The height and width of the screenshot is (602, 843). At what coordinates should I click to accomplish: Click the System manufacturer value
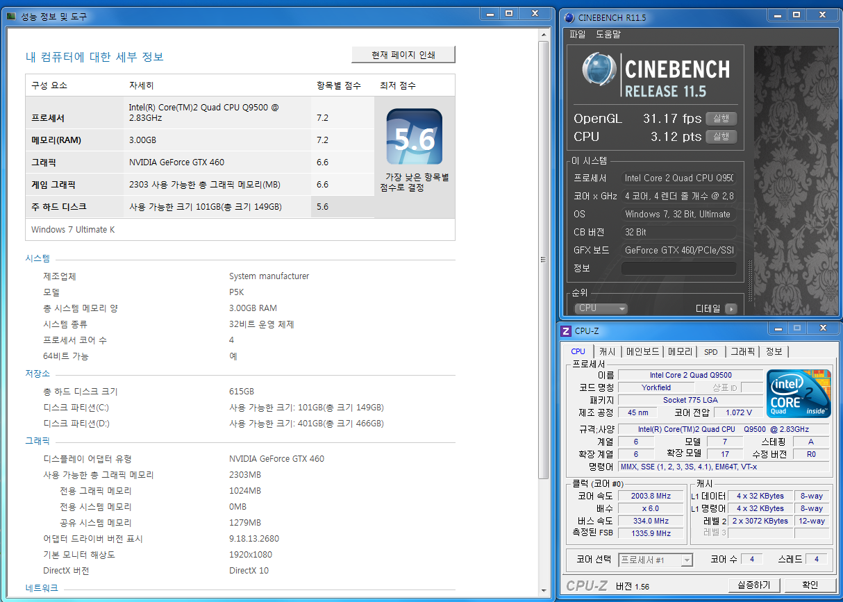[x=269, y=276]
